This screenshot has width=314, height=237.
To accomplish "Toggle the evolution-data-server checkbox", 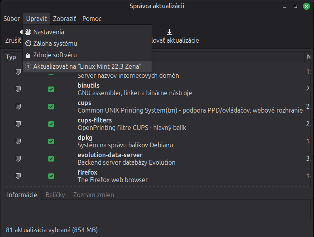I will coord(51,159).
